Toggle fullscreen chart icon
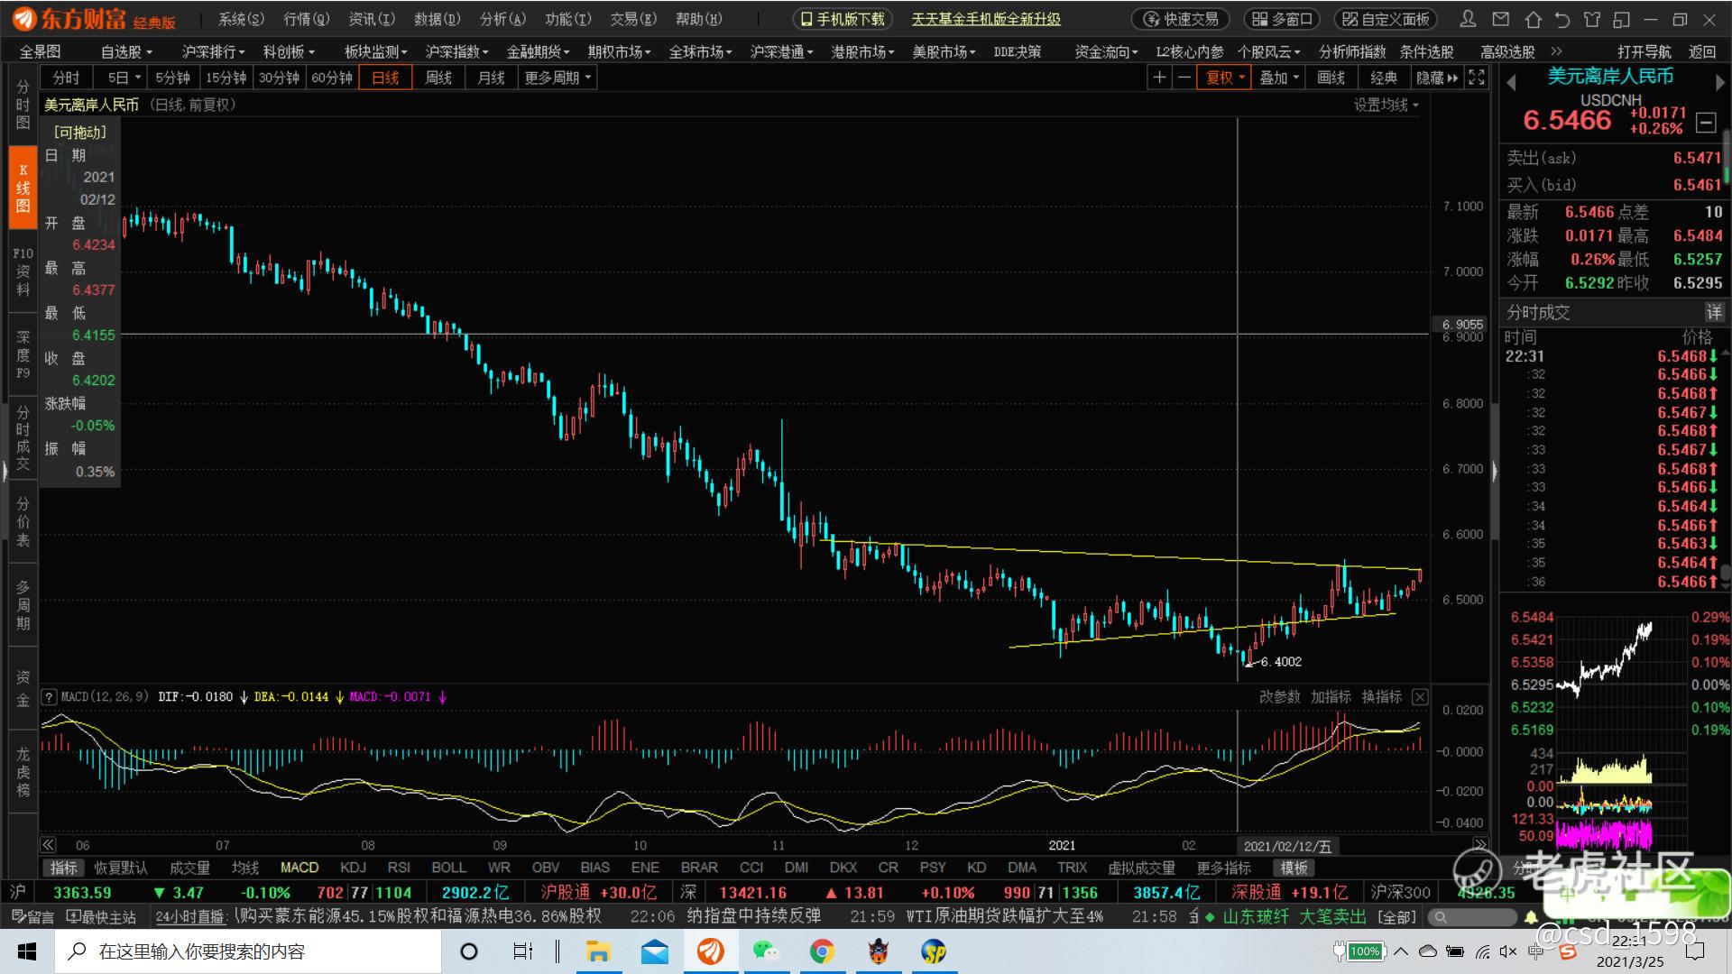Screen dimensions: 1732x974 click(1477, 78)
